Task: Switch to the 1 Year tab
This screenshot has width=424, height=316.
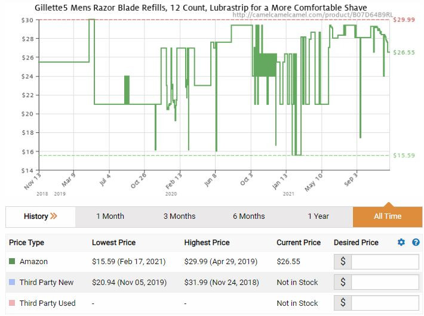Action: click(318, 216)
